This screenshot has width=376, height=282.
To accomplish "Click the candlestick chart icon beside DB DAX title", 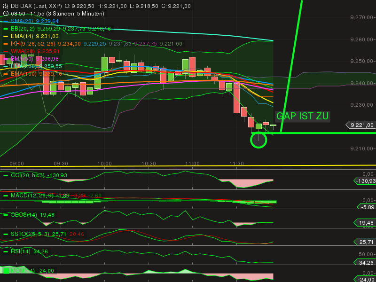I will (x=6, y=6).
